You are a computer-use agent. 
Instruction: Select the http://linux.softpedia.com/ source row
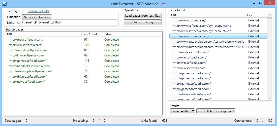[x=83, y=55]
